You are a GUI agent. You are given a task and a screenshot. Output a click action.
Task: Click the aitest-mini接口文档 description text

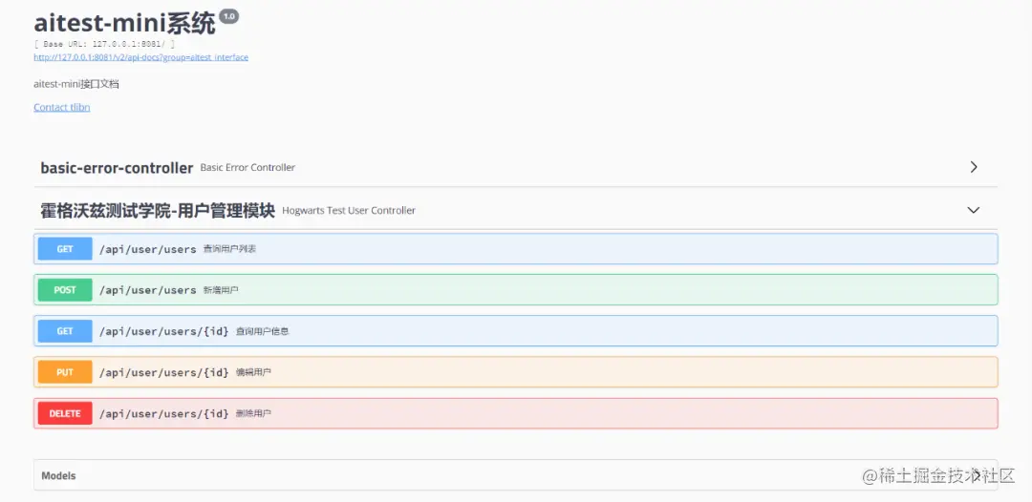click(76, 84)
